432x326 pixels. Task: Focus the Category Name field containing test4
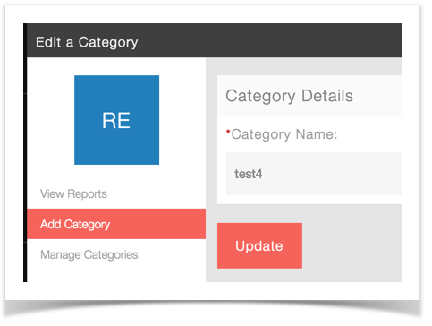314,174
